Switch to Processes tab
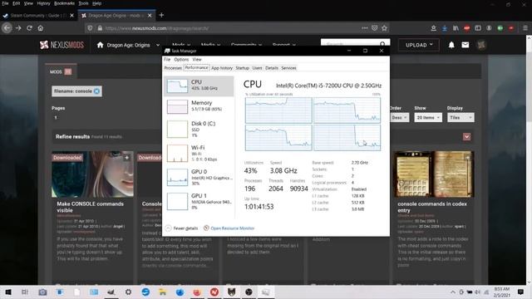This screenshot has height=299, width=532. [x=173, y=68]
